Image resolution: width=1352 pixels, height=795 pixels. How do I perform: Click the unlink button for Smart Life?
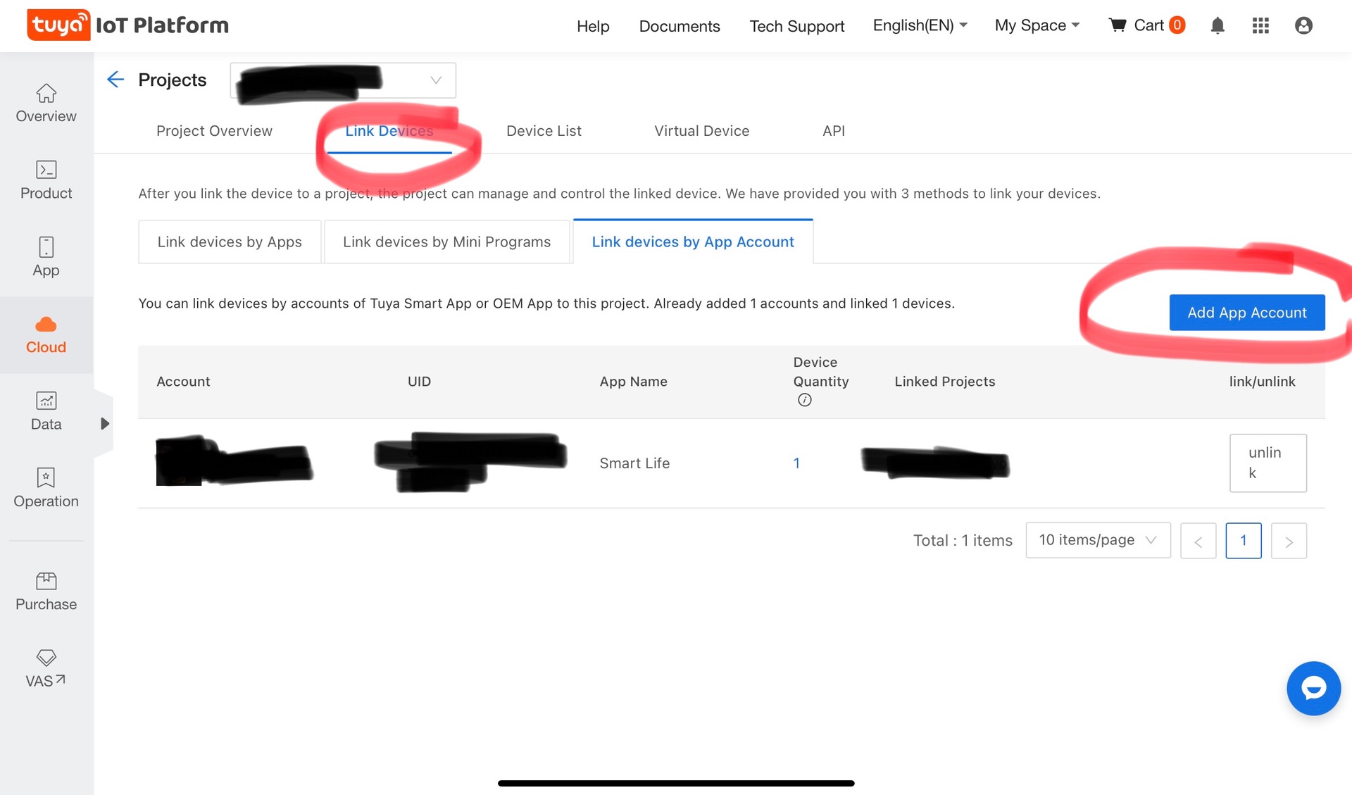(1267, 463)
